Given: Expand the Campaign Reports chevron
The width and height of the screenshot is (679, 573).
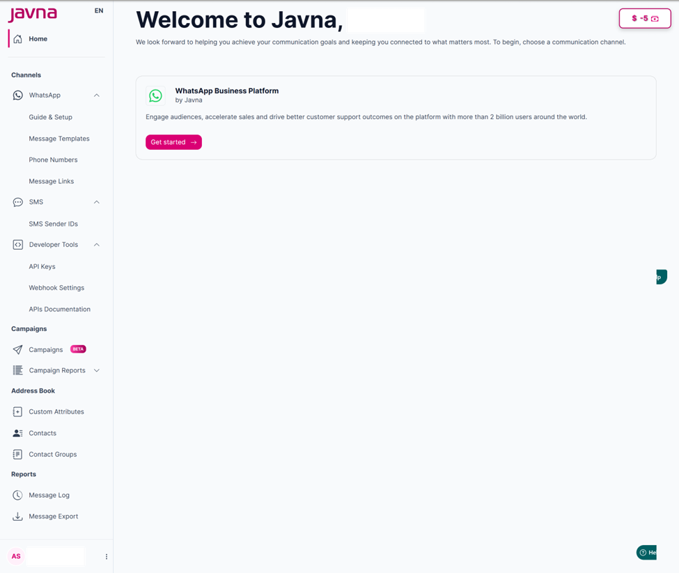Looking at the screenshot, I should 97,371.
